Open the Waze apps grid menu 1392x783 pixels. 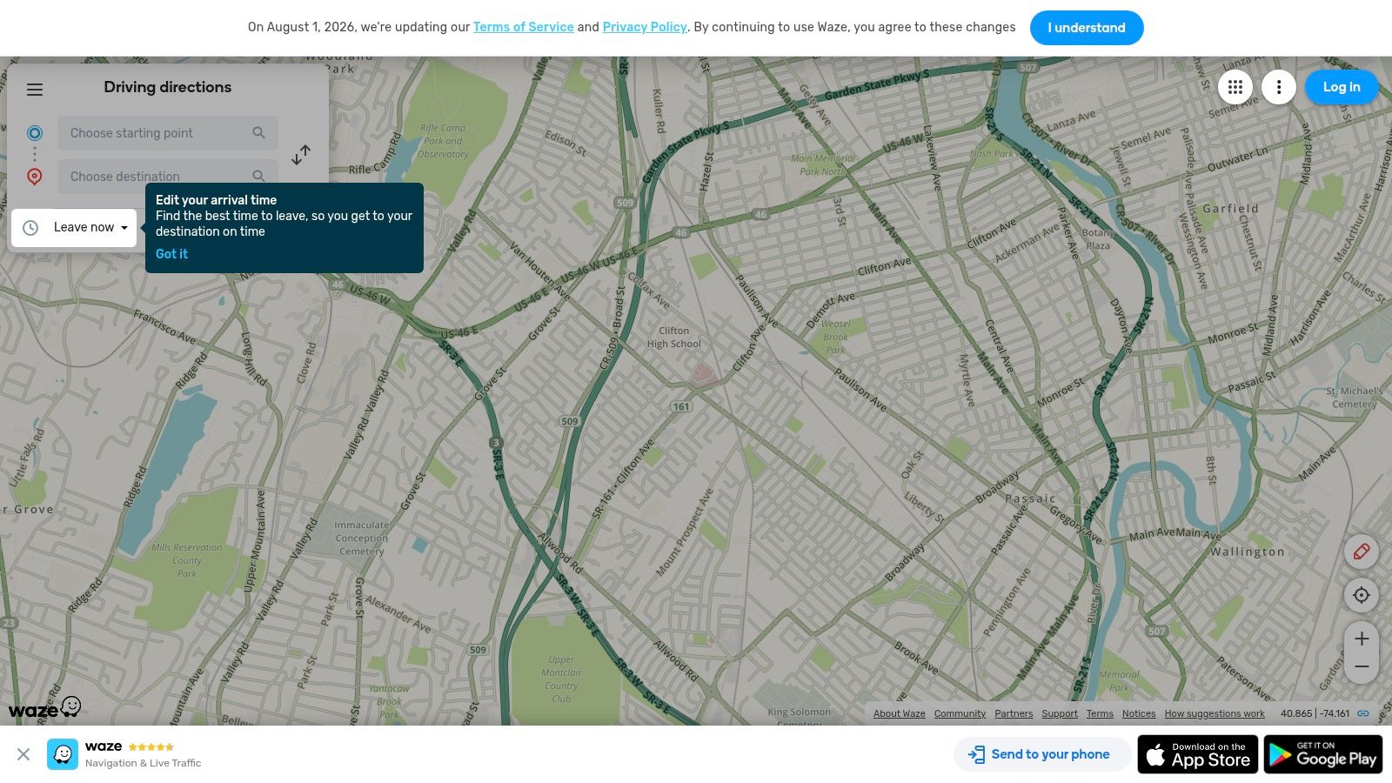click(x=1235, y=87)
